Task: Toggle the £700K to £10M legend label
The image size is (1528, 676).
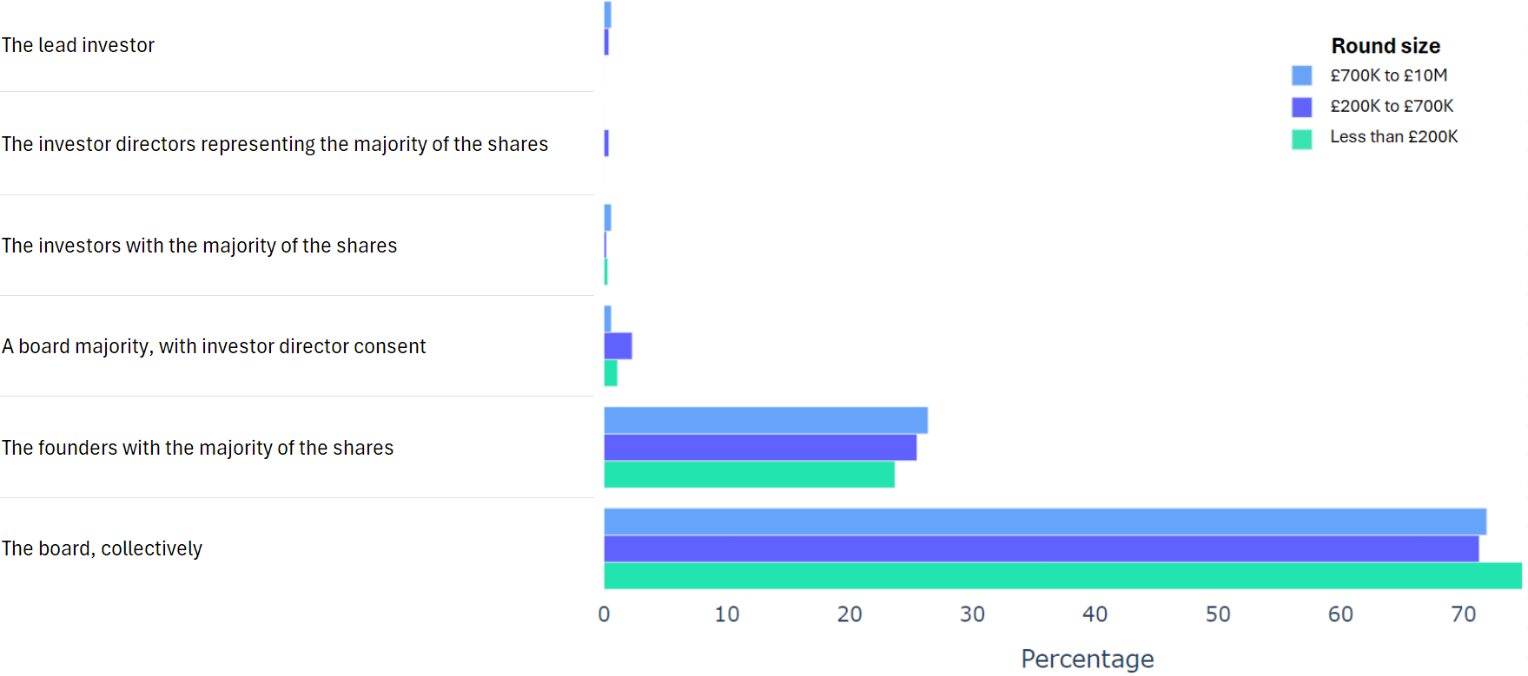Action: (1388, 75)
